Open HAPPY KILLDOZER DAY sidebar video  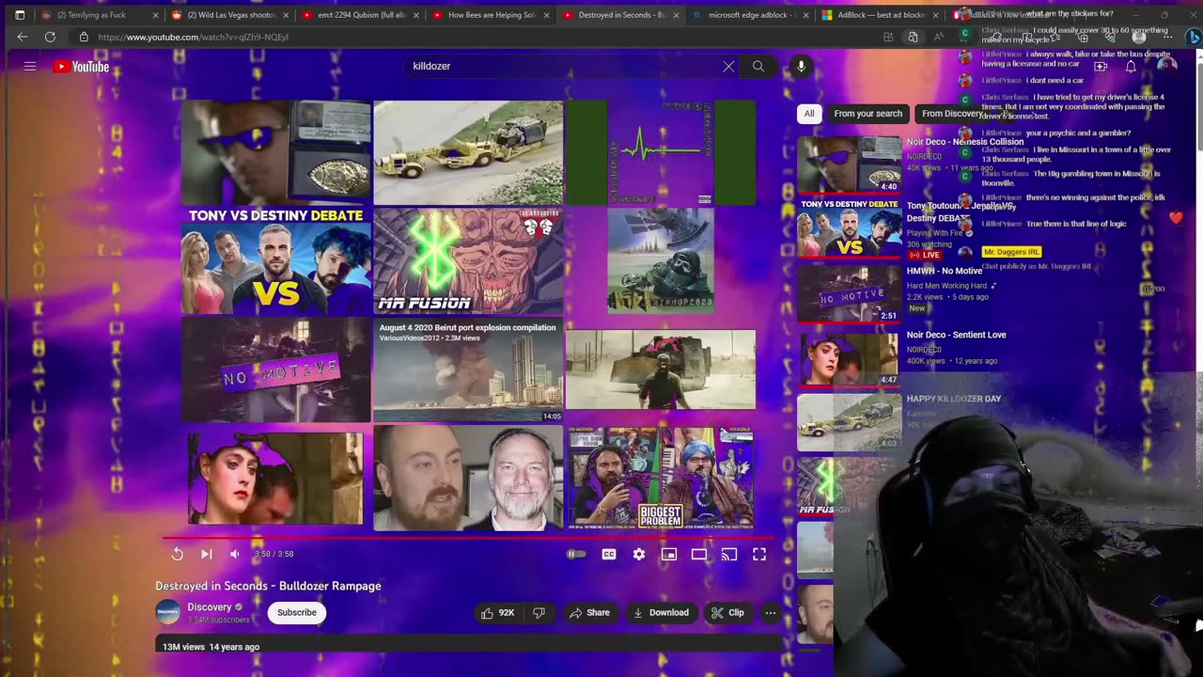coord(954,399)
